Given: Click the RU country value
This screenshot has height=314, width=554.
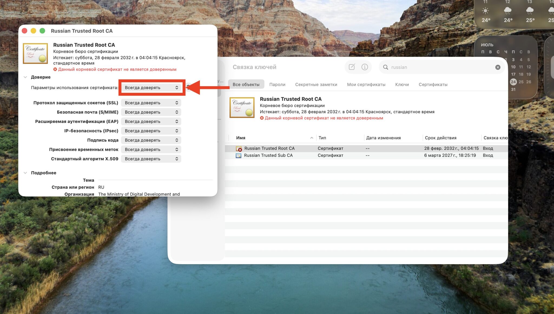Looking at the screenshot, I should coord(101,187).
